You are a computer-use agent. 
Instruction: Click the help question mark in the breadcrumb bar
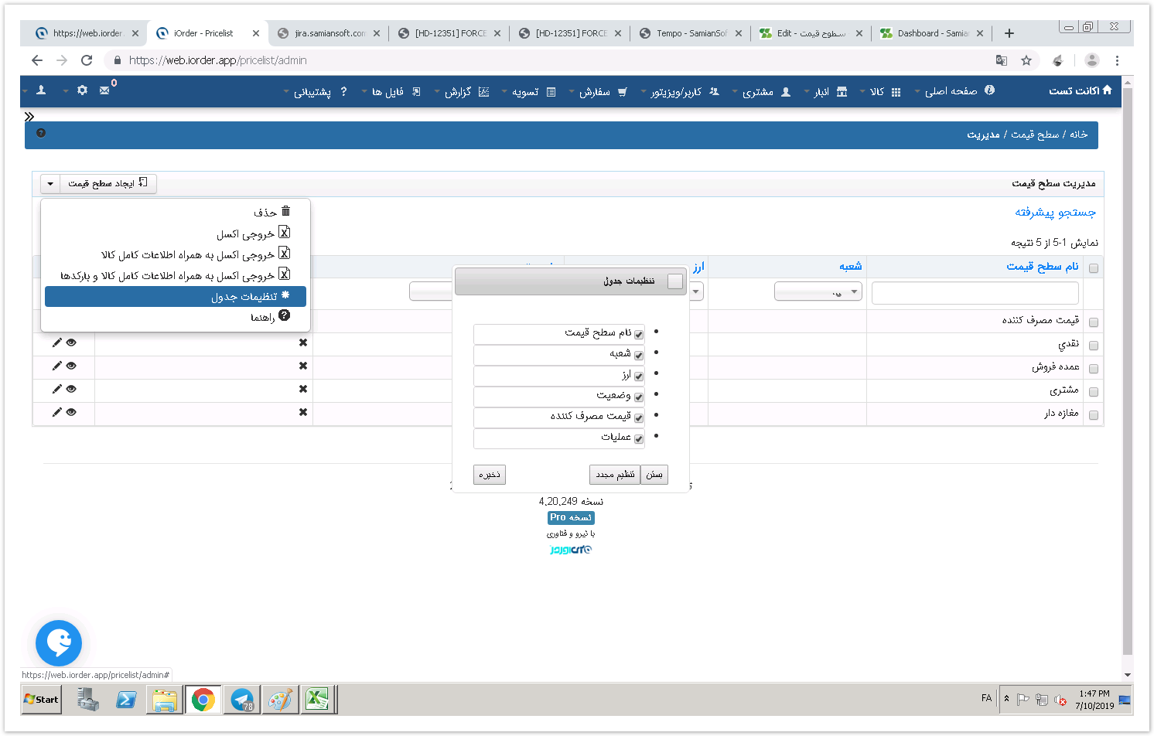(x=41, y=133)
